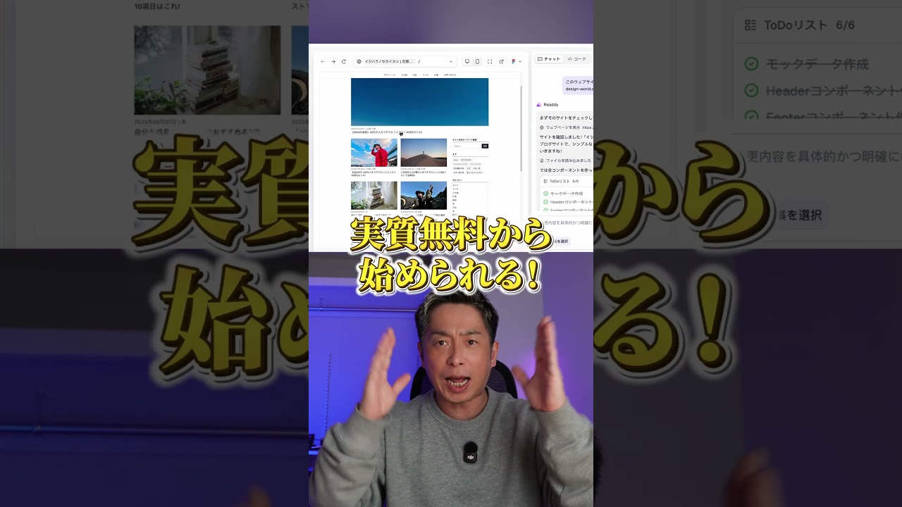Click the Figma export icon
The image size is (902, 507).
[x=514, y=61]
